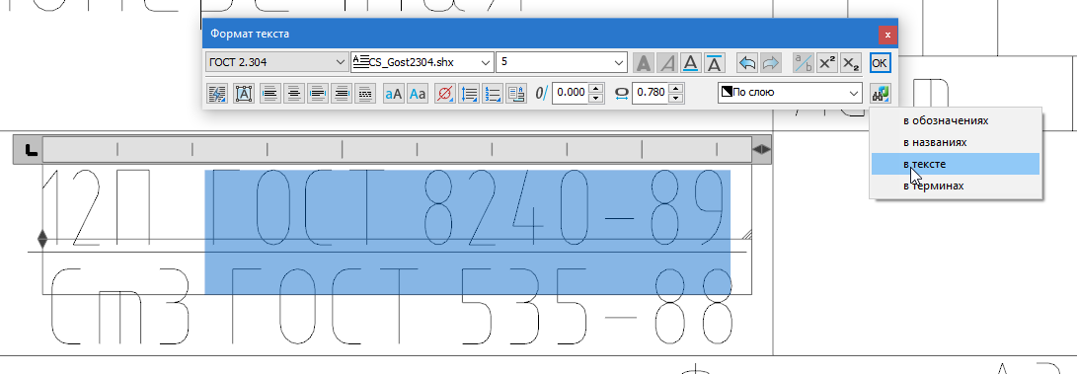
Task: Apply subscript X₂ formatting
Action: 851,62
